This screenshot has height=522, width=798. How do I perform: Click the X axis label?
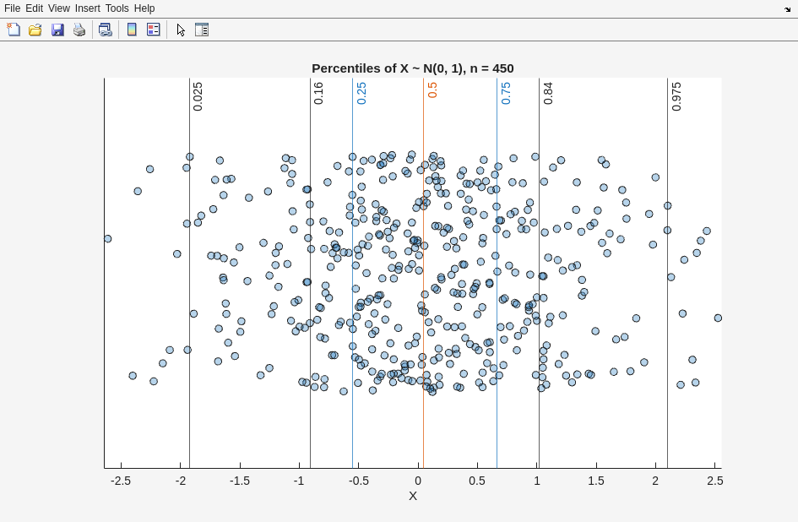tap(413, 496)
